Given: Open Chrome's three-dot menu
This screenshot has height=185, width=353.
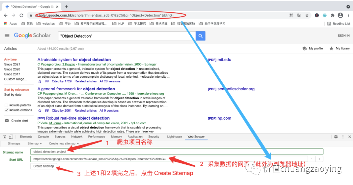Looking at the screenshot, I should tap(348, 15).
